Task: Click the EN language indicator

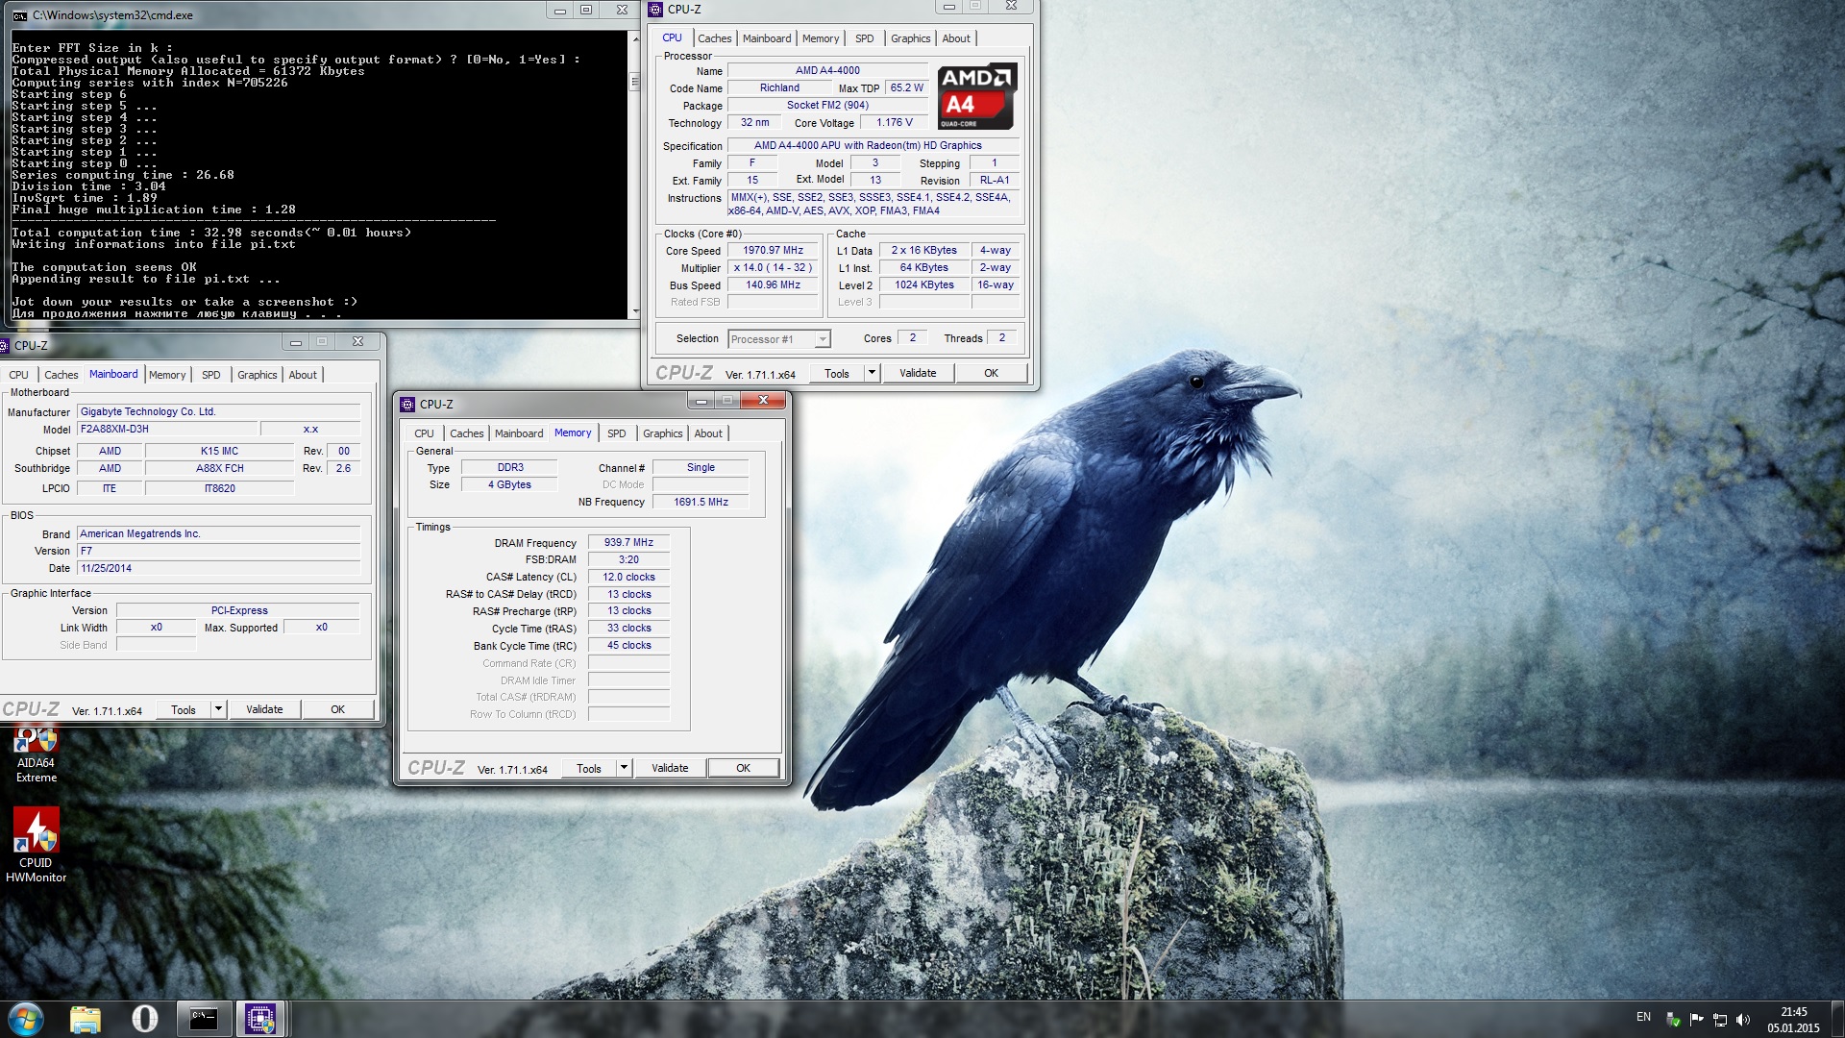Action: (1643, 1017)
